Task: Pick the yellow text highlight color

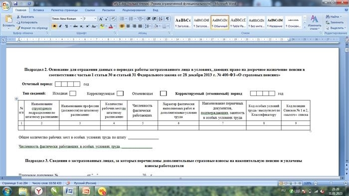Action: click(102, 26)
